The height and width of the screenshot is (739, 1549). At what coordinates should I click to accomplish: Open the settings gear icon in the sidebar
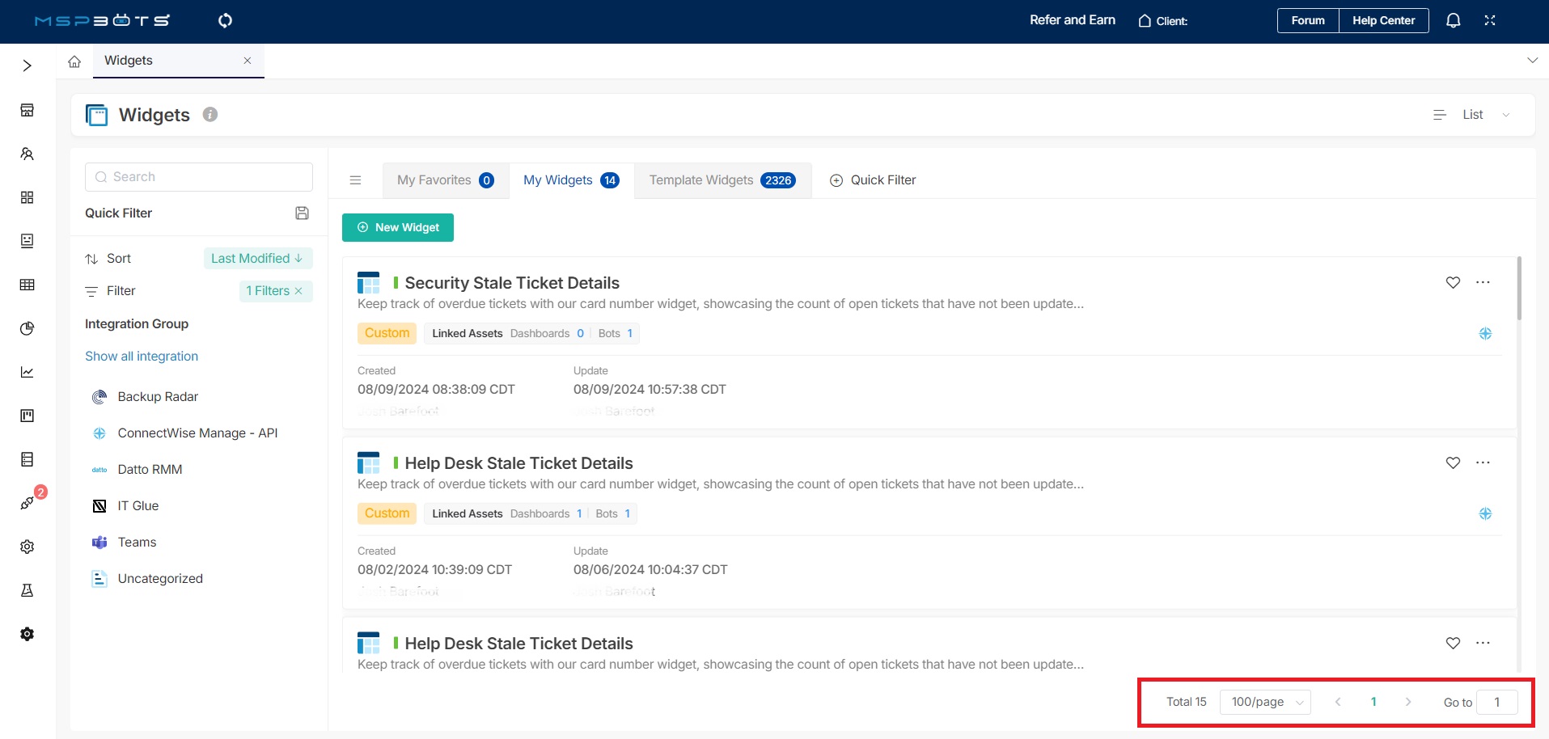tap(27, 547)
